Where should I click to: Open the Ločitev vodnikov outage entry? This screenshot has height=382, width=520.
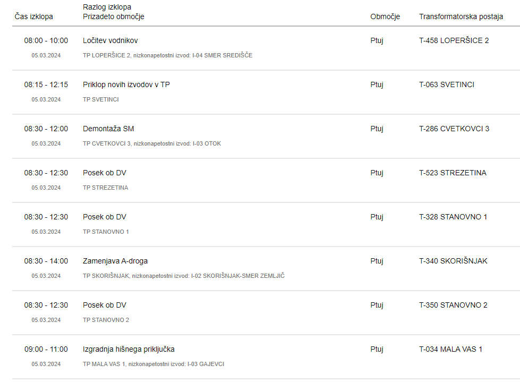(x=110, y=40)
